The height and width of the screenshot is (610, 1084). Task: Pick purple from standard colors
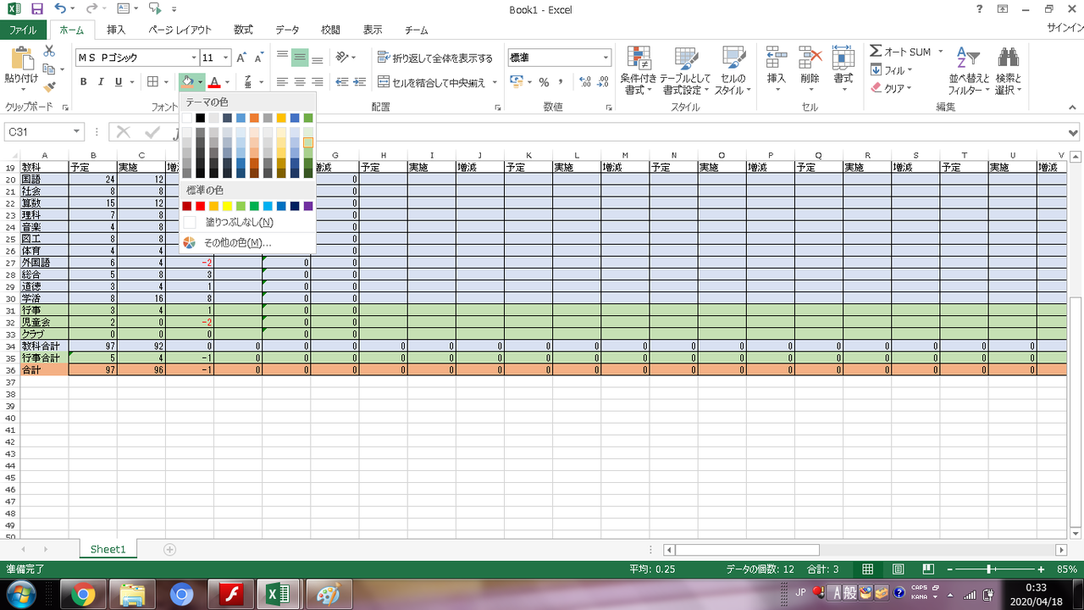coord(308,206)
